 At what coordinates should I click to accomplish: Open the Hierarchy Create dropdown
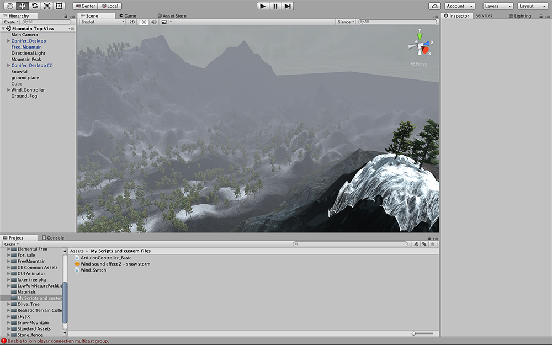click(11, 22)
